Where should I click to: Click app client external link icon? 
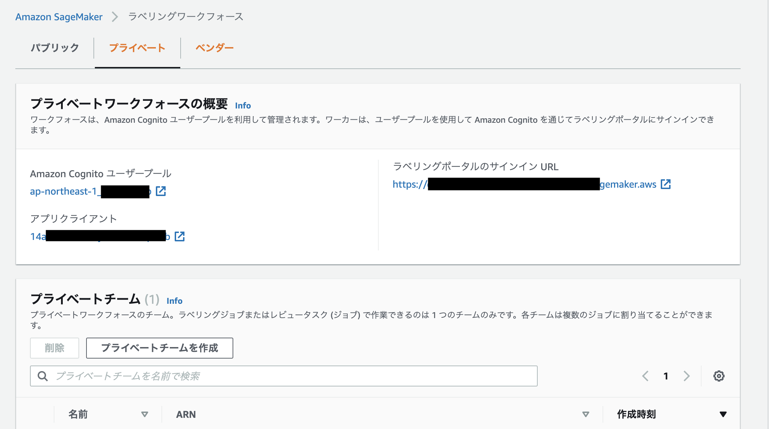click(180, 236)
